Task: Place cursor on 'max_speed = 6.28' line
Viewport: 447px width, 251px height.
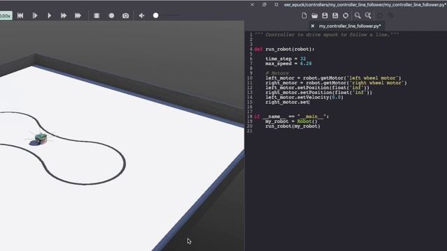Action: click(288, 63)
